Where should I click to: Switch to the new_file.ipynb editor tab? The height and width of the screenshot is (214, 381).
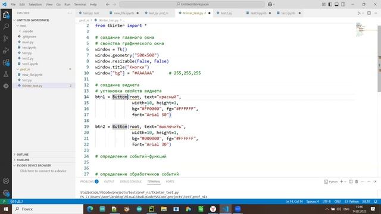124,13
